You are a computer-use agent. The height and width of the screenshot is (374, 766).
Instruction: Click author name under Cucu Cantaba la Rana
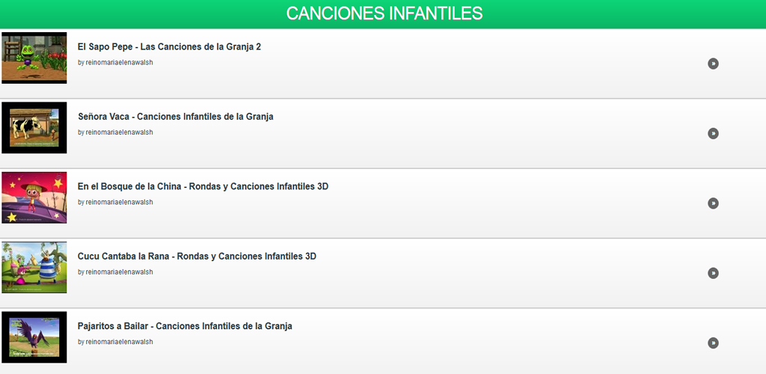point(118,272)
